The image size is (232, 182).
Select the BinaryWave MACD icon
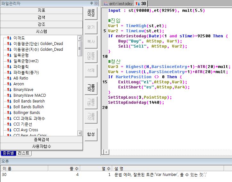pos(9,95)
